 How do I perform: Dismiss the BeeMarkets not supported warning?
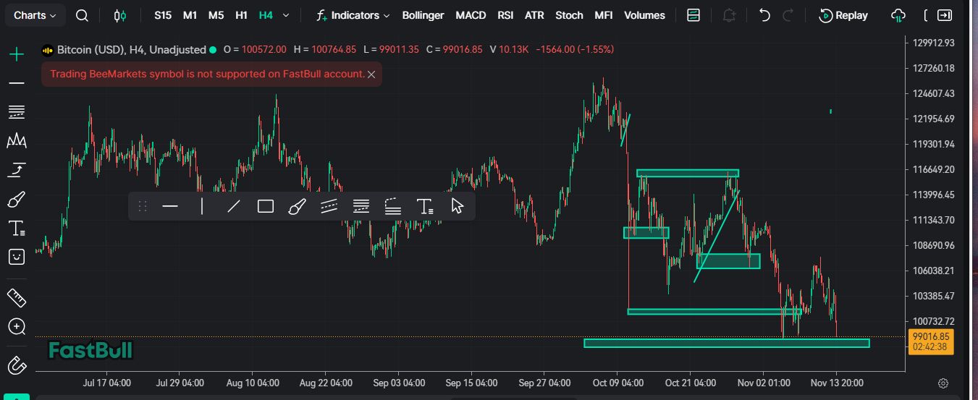click(371, 75)
